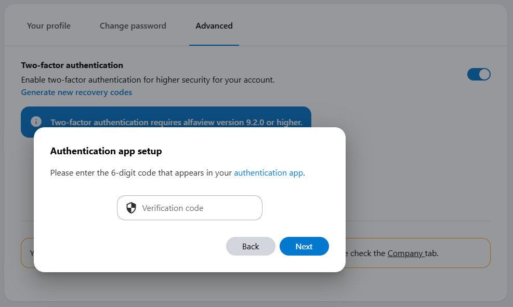This screenshot has width=513, height=307.
Task: Click the Authentication app setup dialog title
Action: click(106, 151)
